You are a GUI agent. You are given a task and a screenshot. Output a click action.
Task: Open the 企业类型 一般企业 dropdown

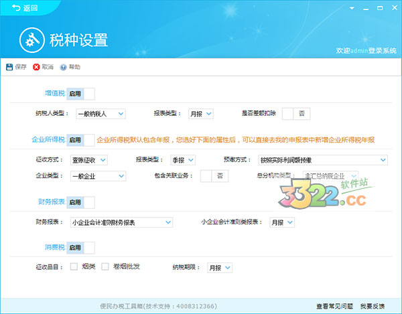coord(98,176)
